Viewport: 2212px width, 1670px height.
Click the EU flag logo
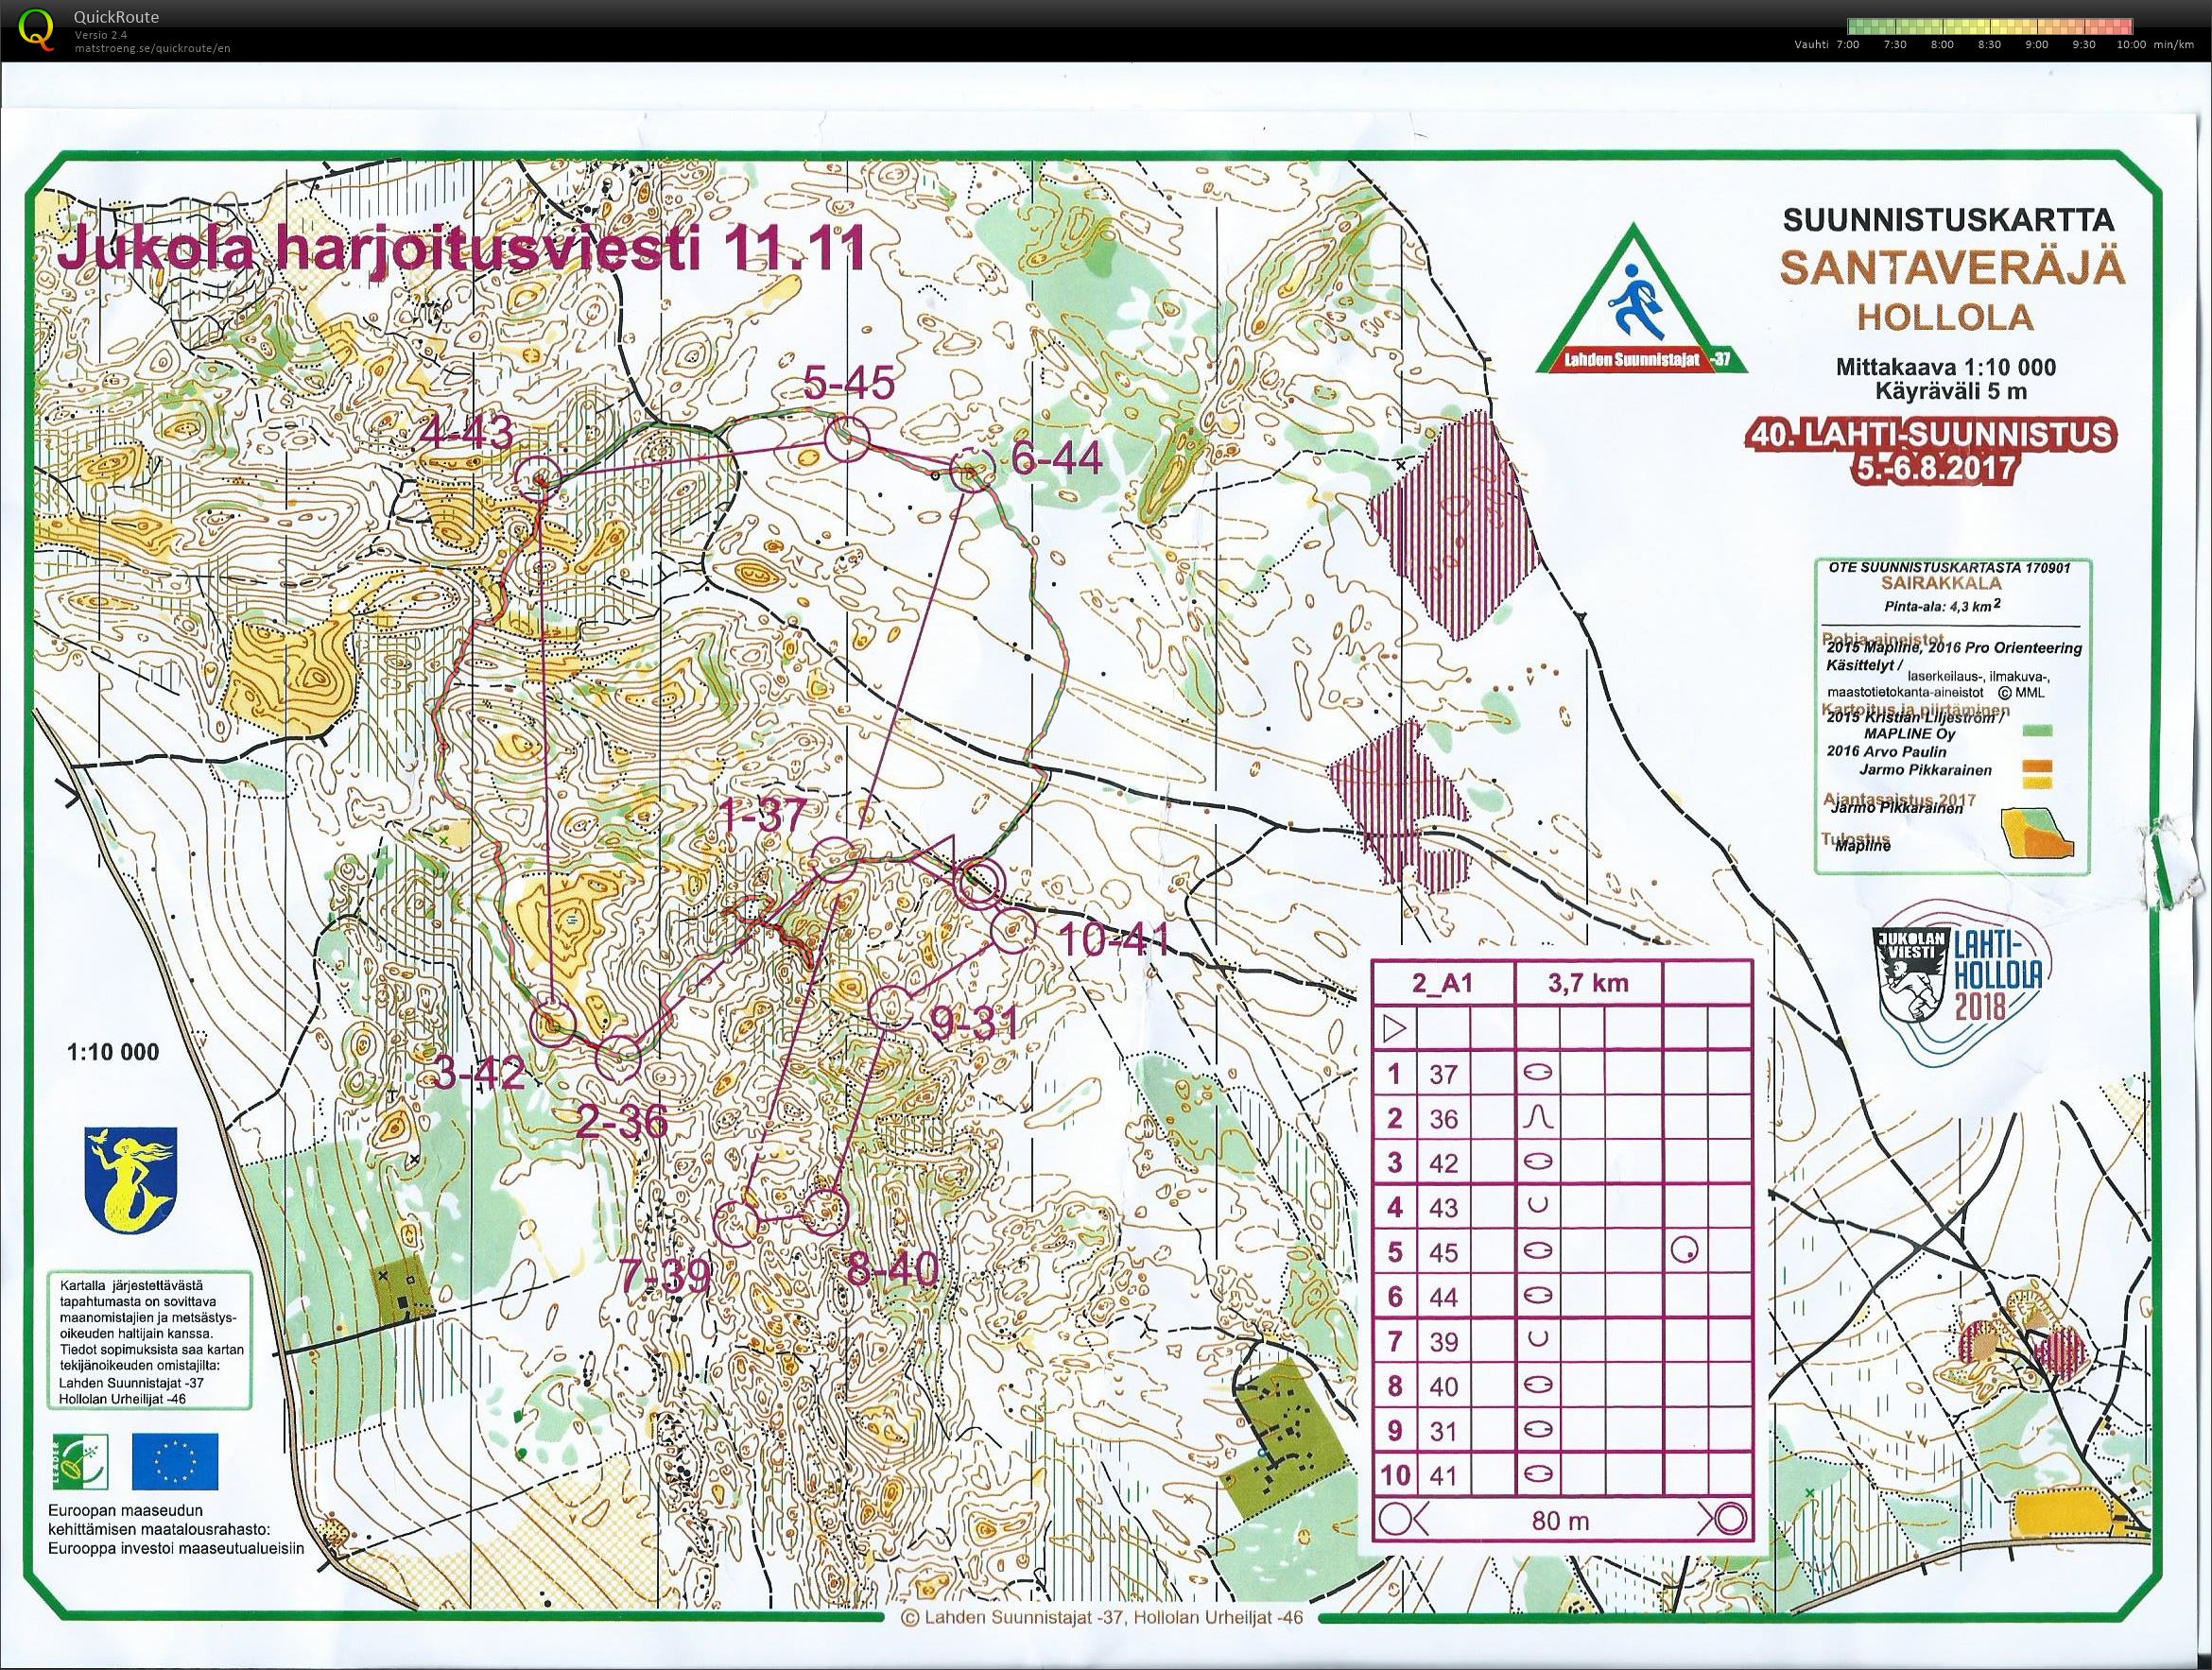pyautogui.click(x=175, y=1462)
